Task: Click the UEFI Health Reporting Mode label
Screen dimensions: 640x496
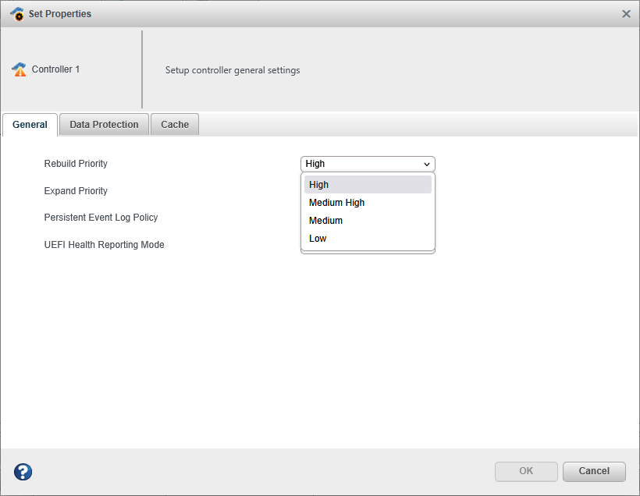Action: click(104, 245)
